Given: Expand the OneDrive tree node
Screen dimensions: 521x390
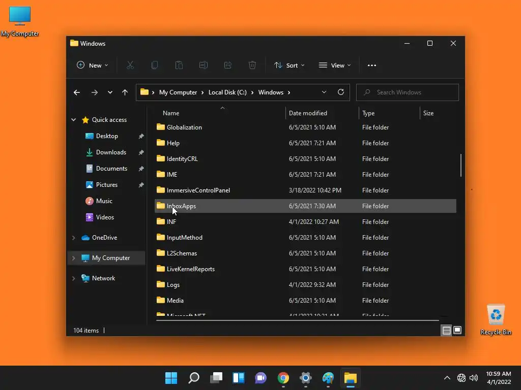Looking at the screenshot, I should point(73,238).
